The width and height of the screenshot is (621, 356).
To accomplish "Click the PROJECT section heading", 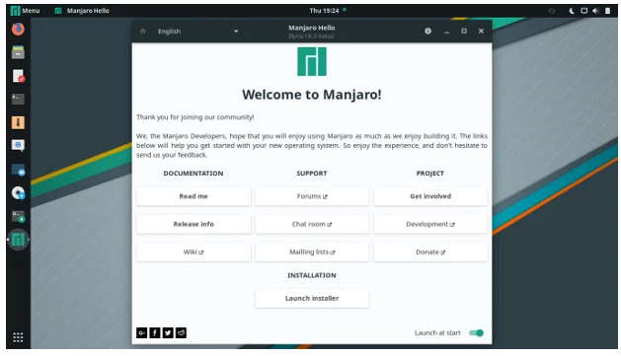I will [430, 174].
